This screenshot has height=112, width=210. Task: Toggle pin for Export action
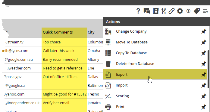tap(204, 75)
